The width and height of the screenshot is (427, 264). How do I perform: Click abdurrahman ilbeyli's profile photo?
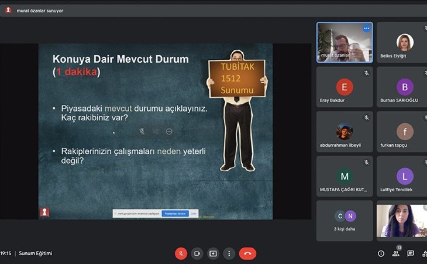tap(344, 132)
